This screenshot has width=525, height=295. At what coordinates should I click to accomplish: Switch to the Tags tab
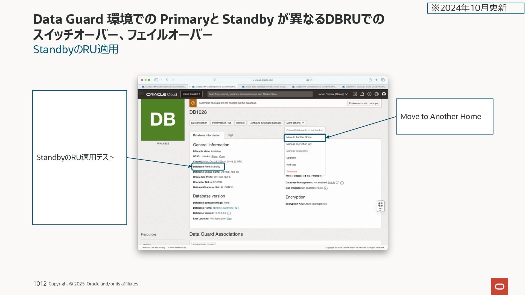point(230,135)
